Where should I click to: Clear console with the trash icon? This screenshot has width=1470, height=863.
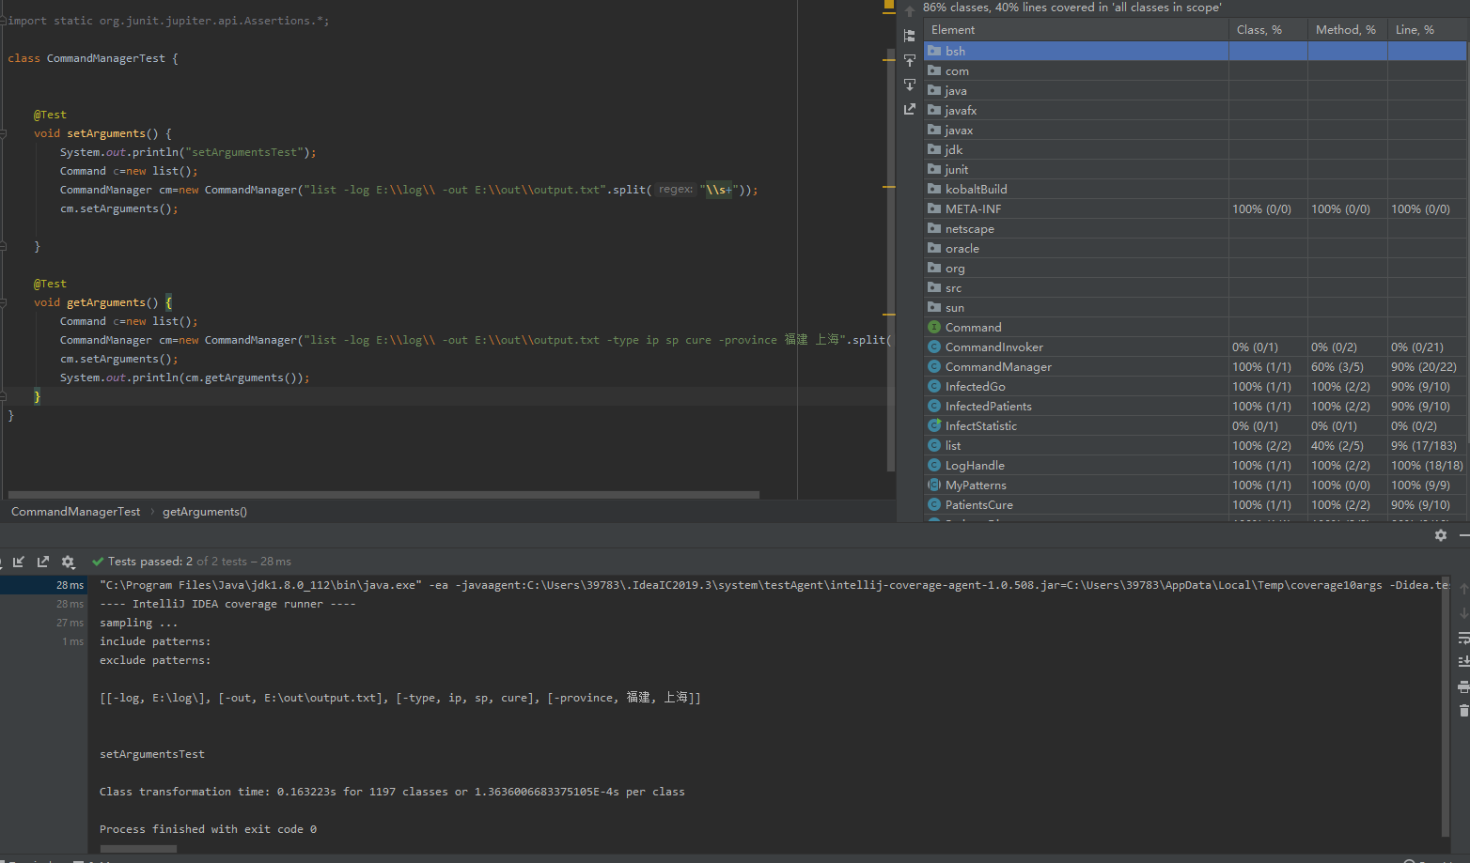click(1463, 711)
